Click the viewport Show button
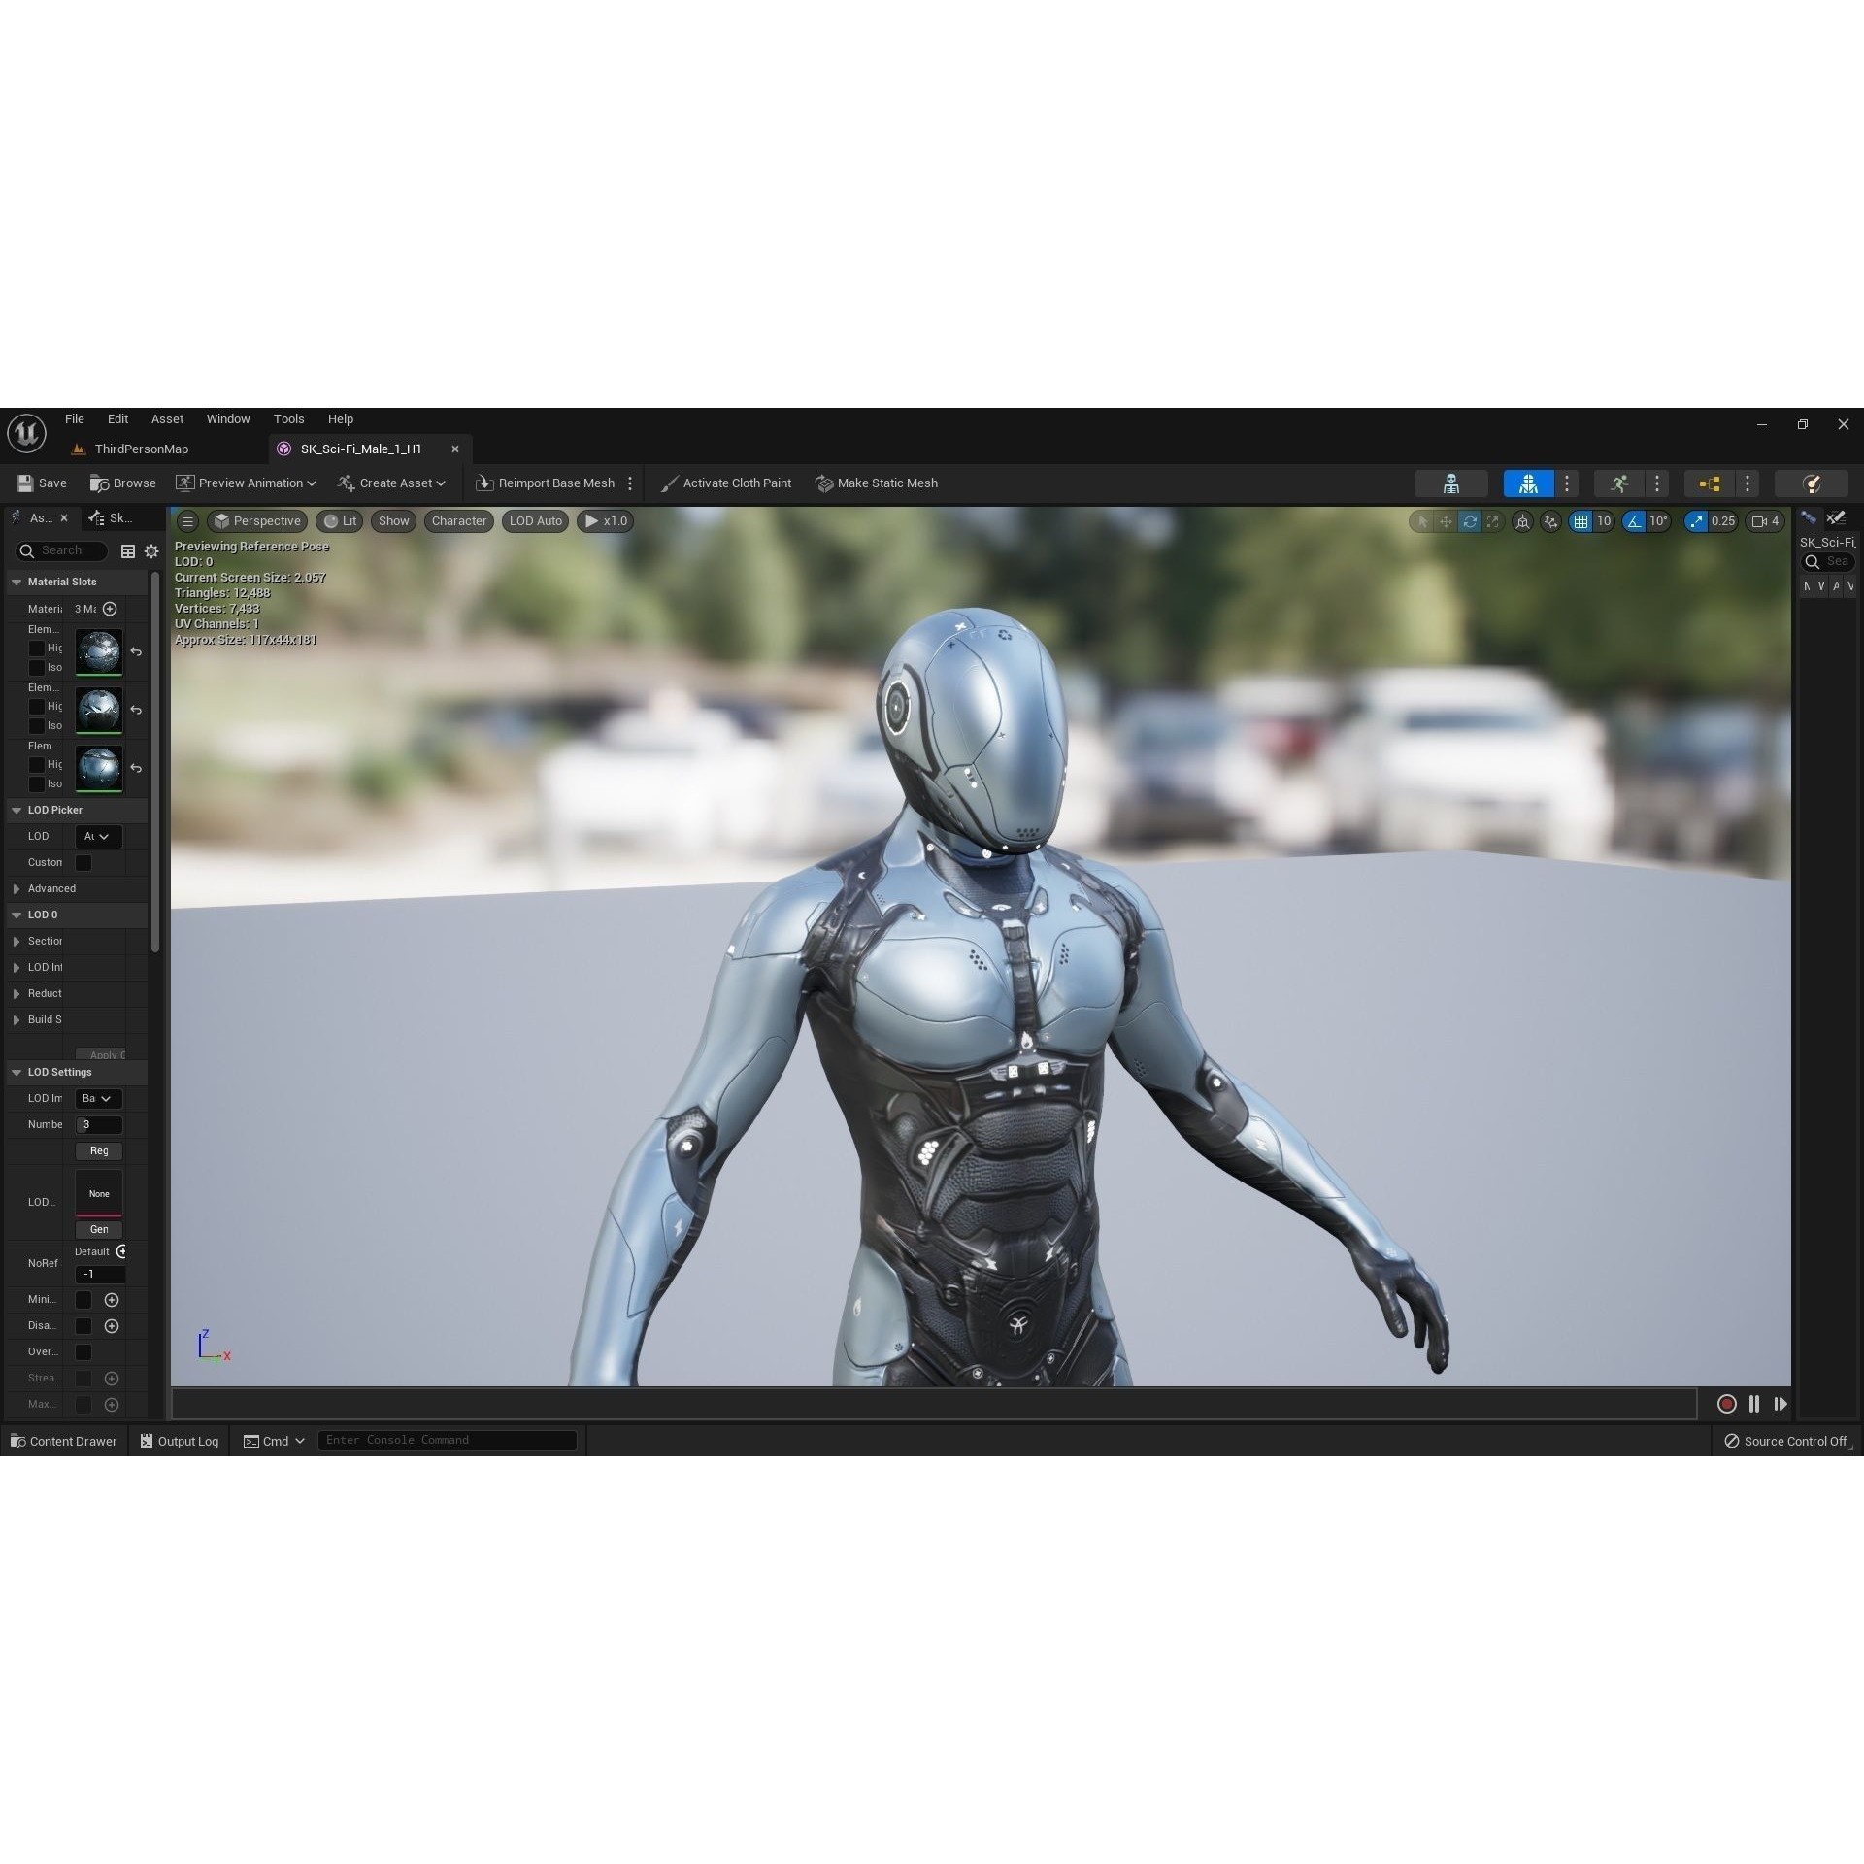This screenshot has height=1864, width=1864. [x=393, y=521]
